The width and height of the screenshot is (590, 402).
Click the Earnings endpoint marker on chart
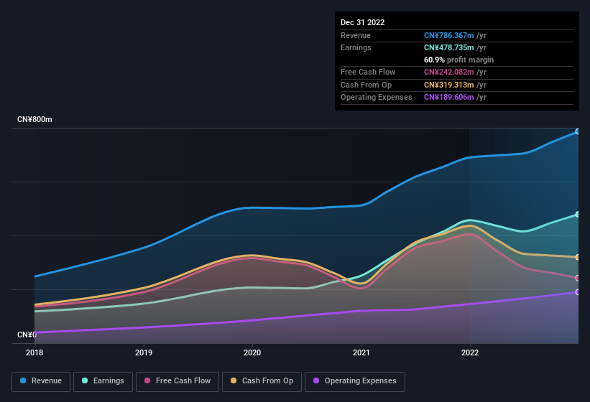coord(578,214)
